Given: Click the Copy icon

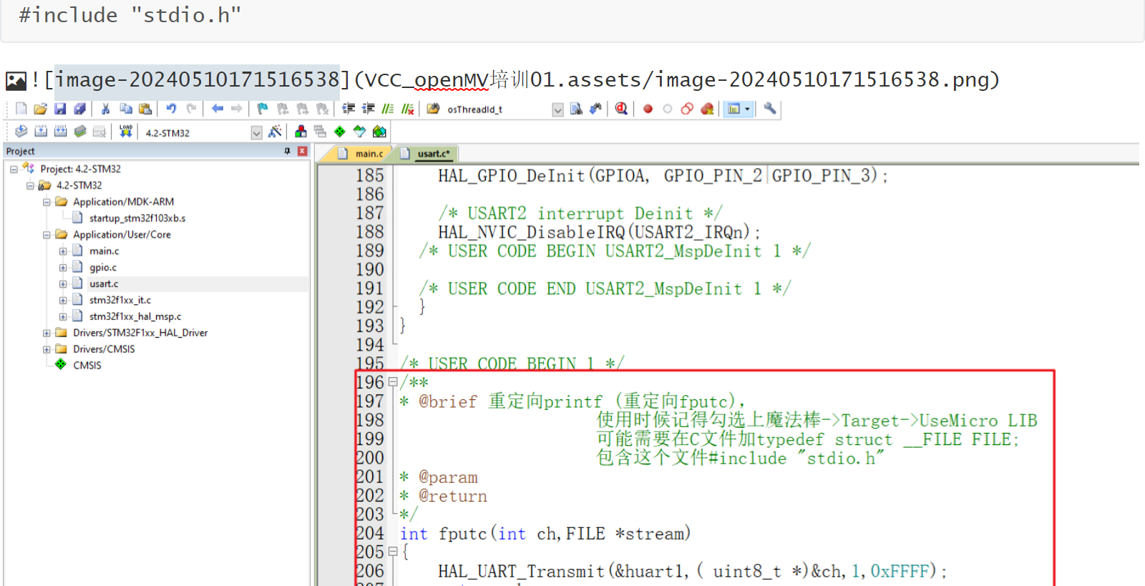Looking at the screenshot, I should tap(126, 109).
